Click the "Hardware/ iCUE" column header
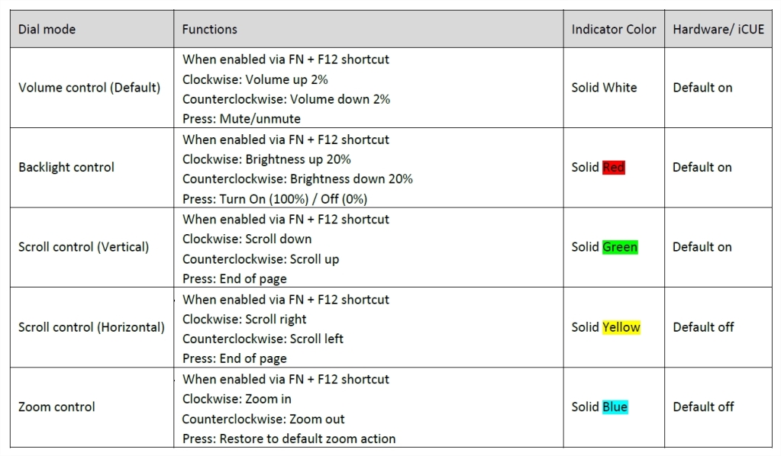 718,30
